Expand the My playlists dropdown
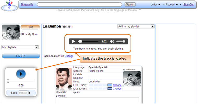 [x=20, y=47]
